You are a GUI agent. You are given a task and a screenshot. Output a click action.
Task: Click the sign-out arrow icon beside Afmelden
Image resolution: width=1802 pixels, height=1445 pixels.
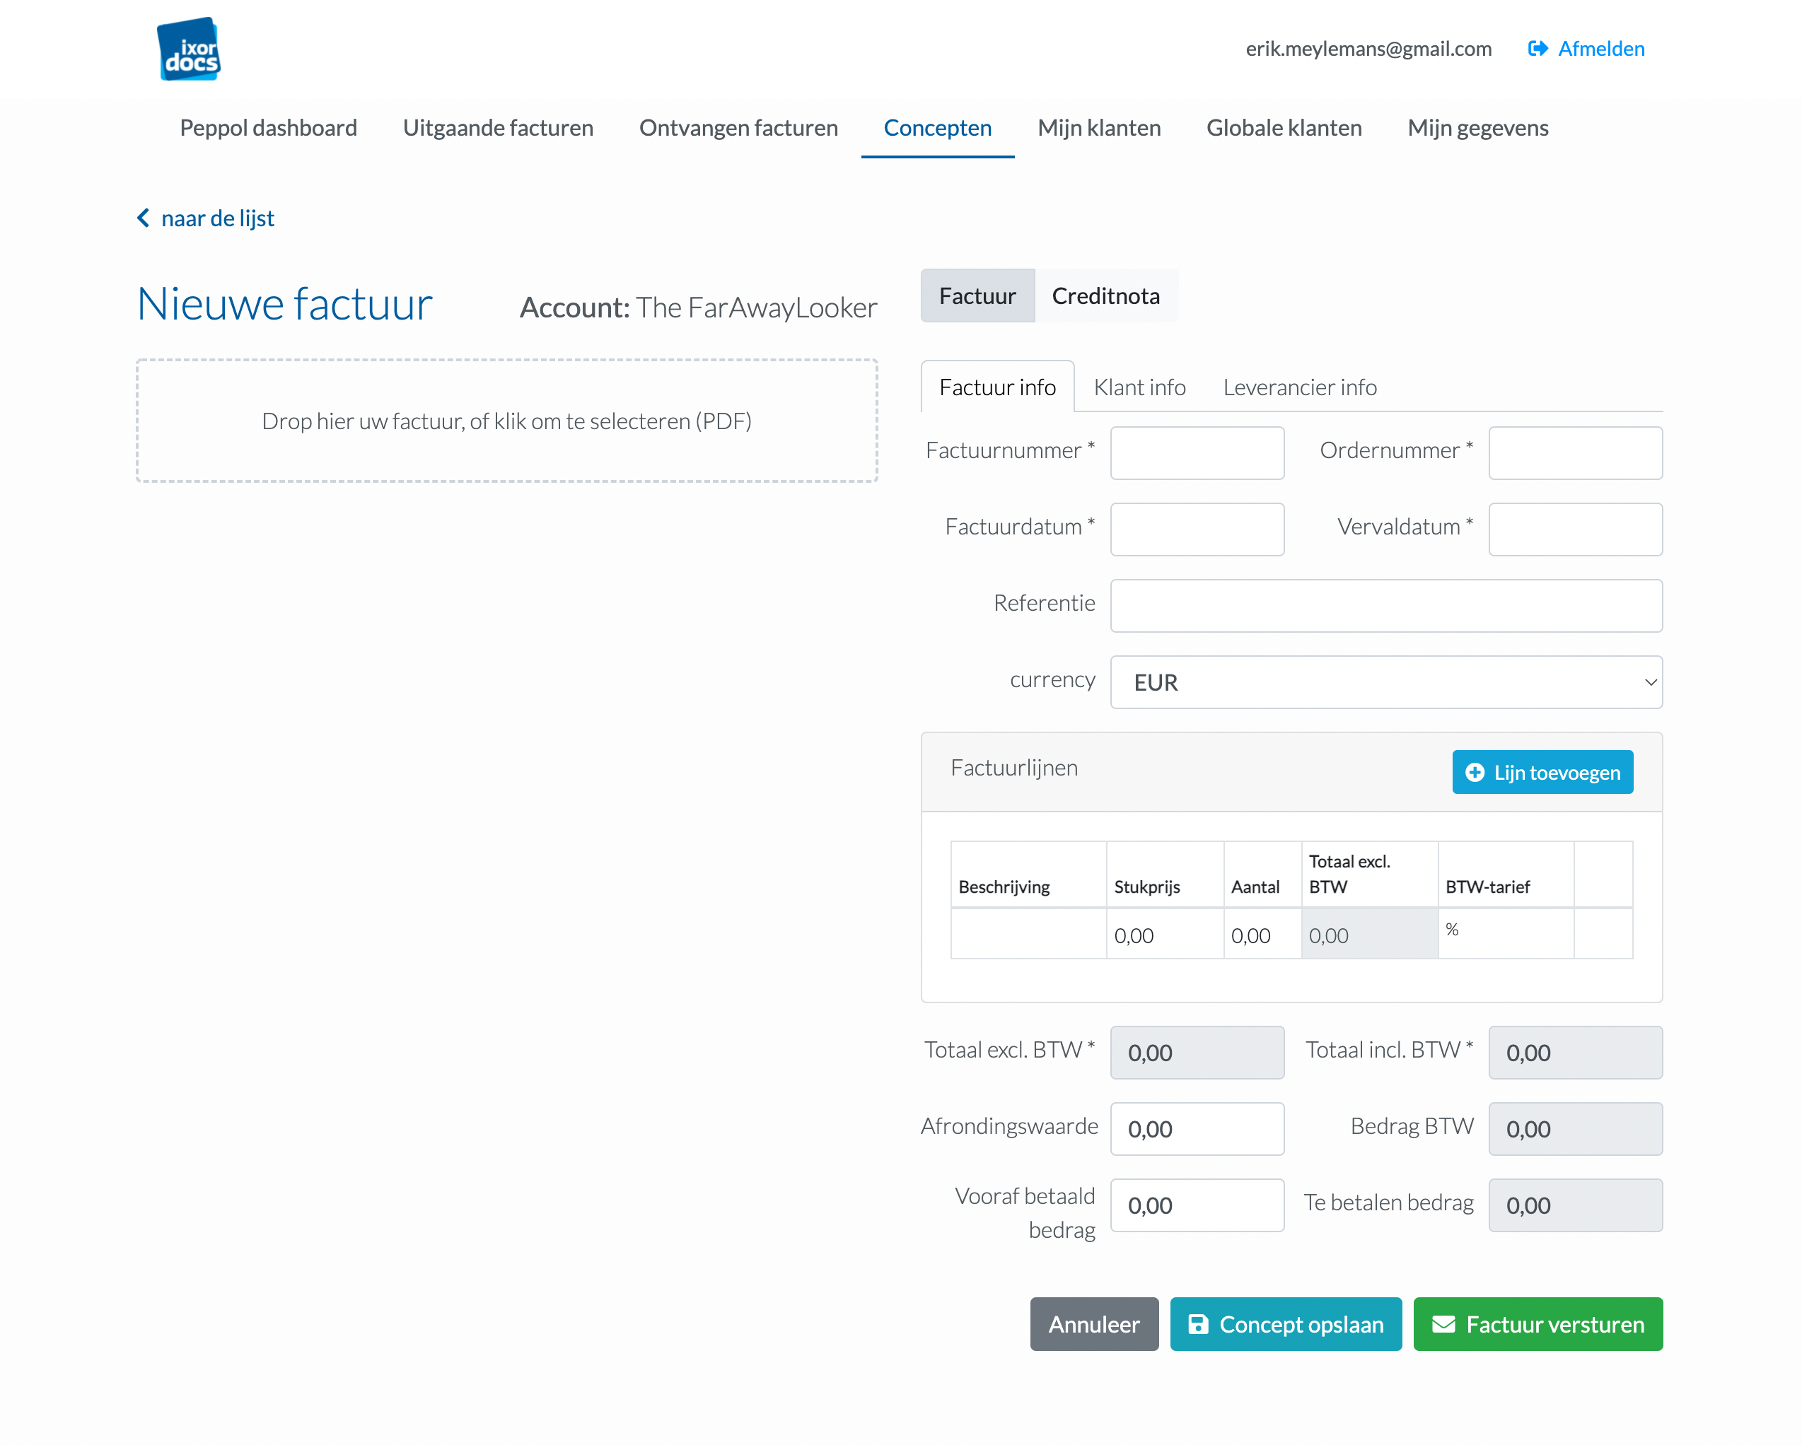coord(1537,49)
